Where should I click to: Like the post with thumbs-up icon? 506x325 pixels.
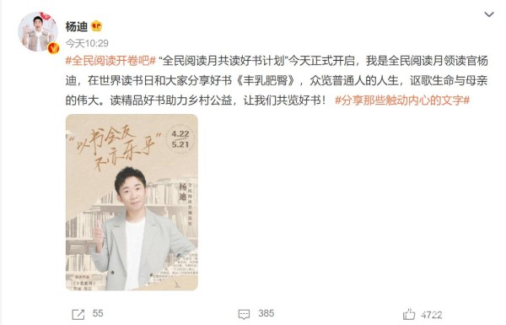[x=409, y=314]
